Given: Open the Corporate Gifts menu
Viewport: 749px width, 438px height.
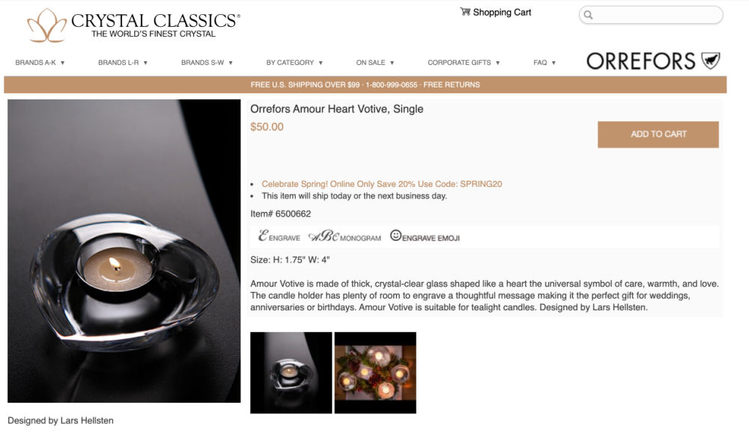Looking at the screenshot, I should 464,63.
